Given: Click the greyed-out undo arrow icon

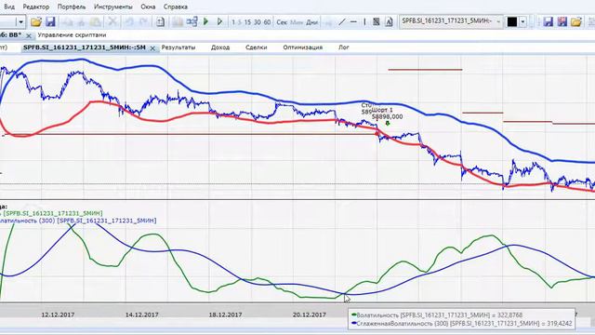Looking at the screenshot, I should (129, 21).
